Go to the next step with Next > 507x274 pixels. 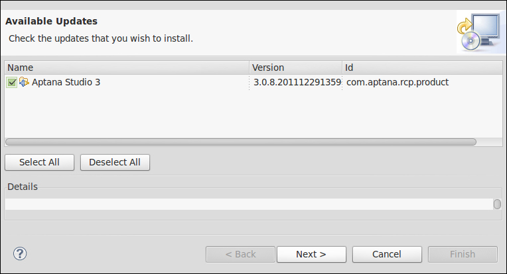tap(311, 254)
